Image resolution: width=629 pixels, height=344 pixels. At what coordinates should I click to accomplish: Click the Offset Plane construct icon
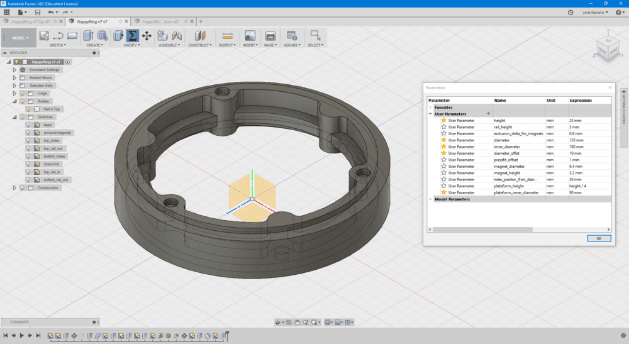tap(200, 36)
